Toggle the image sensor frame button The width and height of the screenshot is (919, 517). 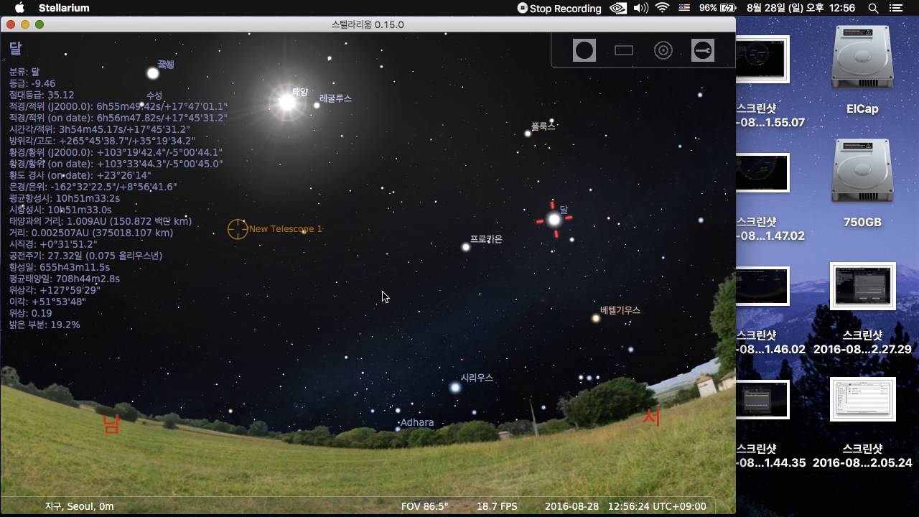point(624,50)
